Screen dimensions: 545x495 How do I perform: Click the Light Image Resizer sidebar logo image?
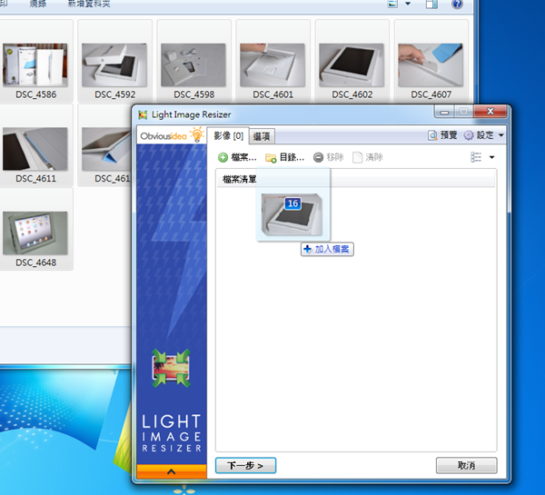click(171, 368)
